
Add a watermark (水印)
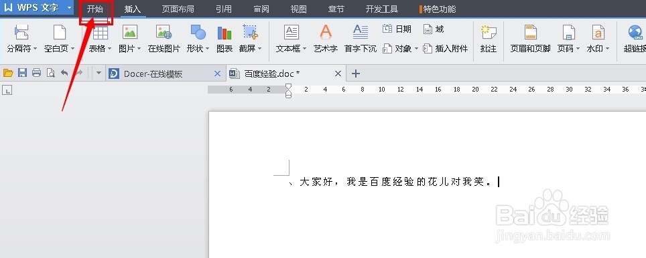point(598,39)
